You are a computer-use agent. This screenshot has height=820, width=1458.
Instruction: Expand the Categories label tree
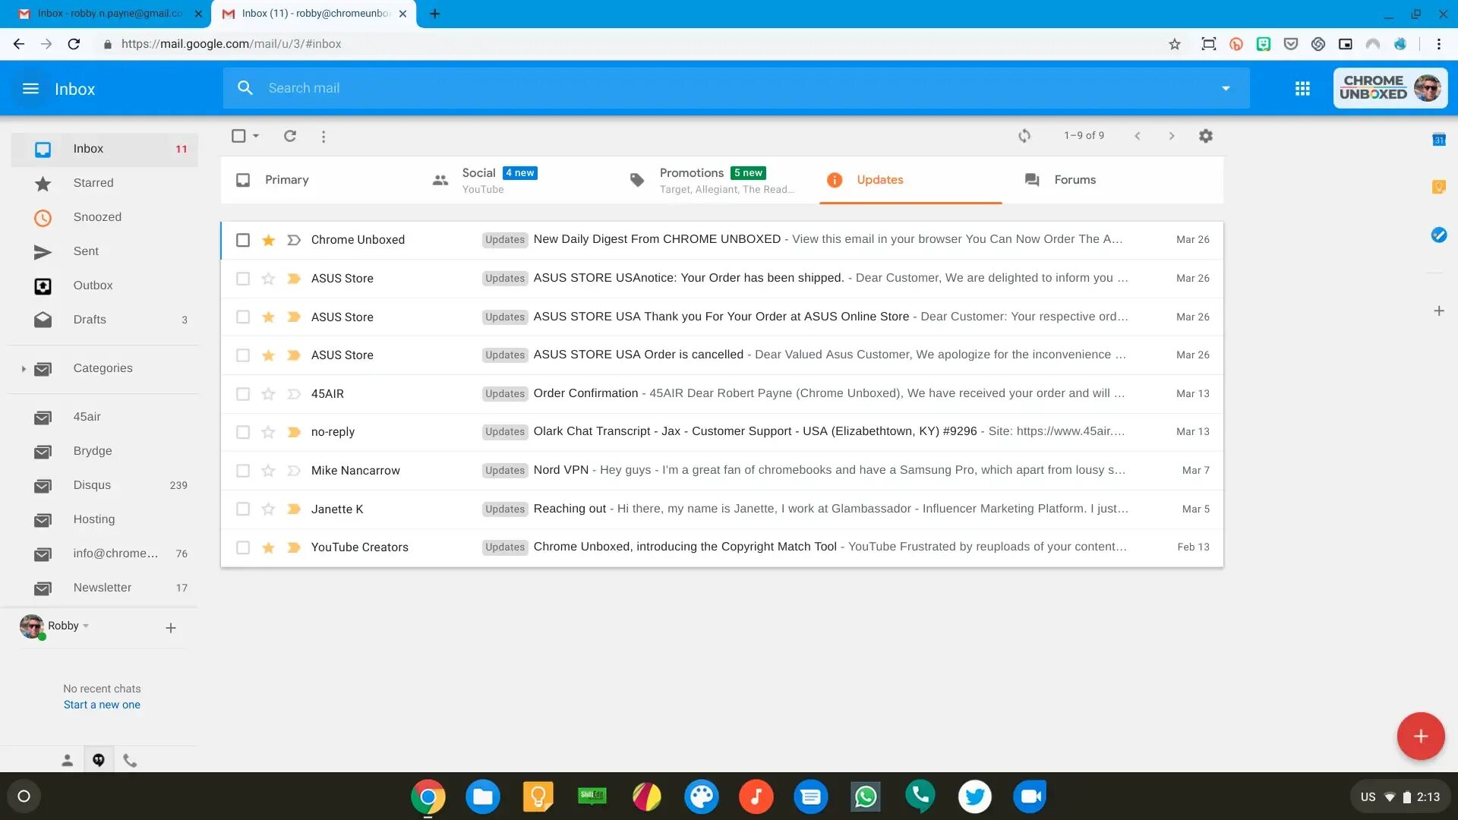point(24,369)
